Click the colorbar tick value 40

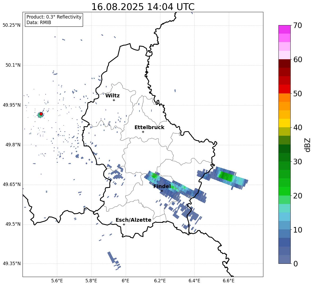pyautogui.click(x=298, y=128)
